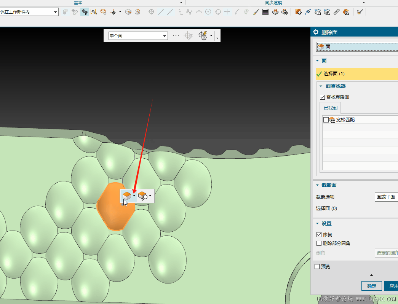Enable the 预览 checkbox
Screen dimensions: 398x304
click(317, 266)
